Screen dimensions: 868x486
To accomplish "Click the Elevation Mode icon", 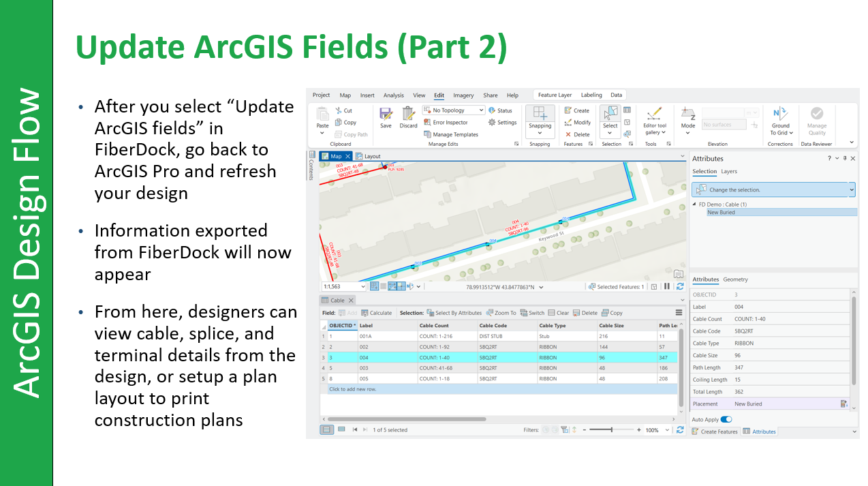I will (x=688, y=114).
